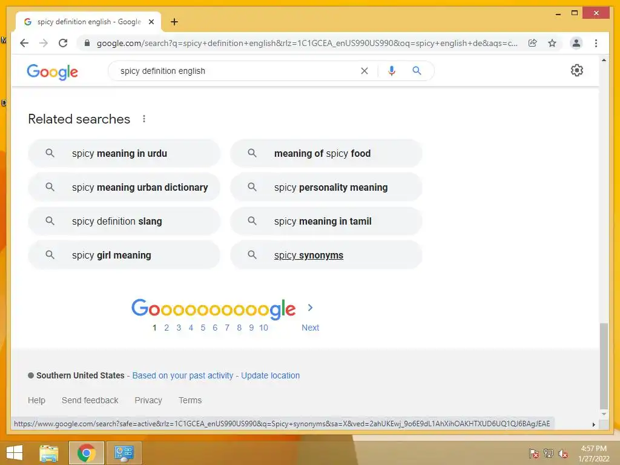Viewport: 620px width, 465px height.
Task: Click the Chrome taskbar icon
Action: point(87,453)
